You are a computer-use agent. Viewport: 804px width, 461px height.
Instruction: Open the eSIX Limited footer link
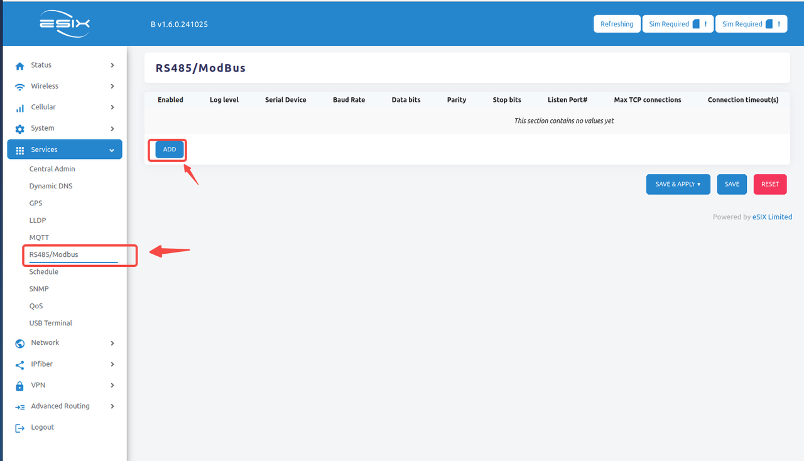(772, 217)
